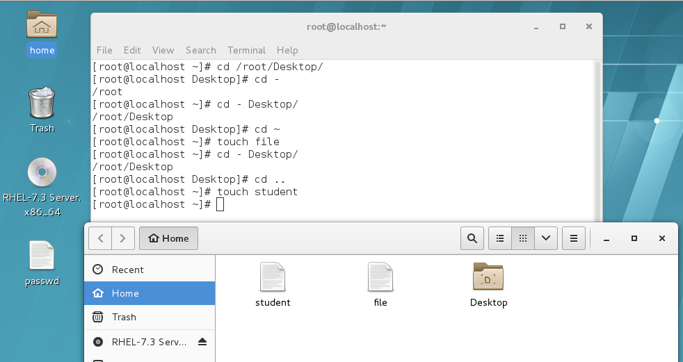
Task: Maximize the terminal window
Action: coord(563,27)
